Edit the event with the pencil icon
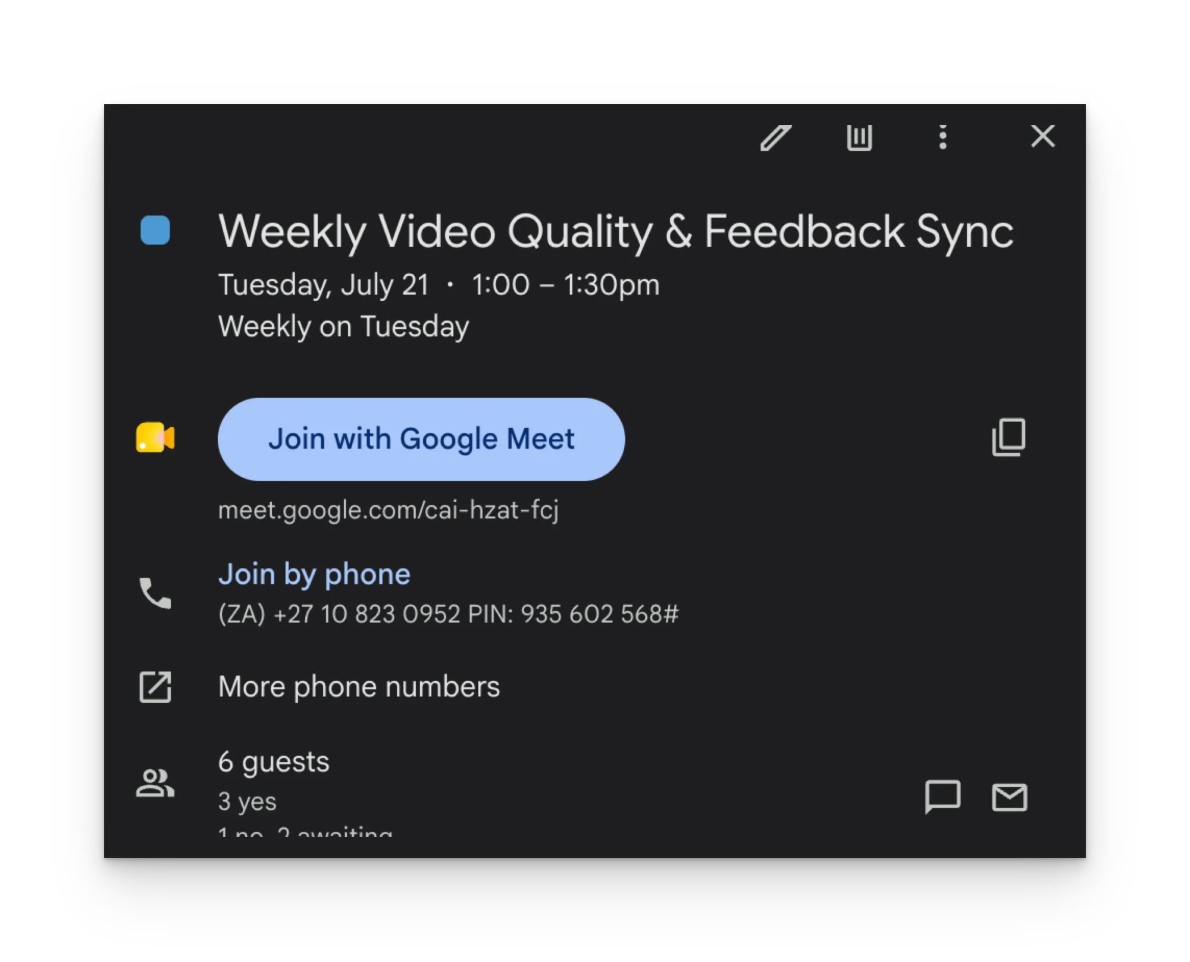This screenshot has height=962, width=1190. pos(776,137)
